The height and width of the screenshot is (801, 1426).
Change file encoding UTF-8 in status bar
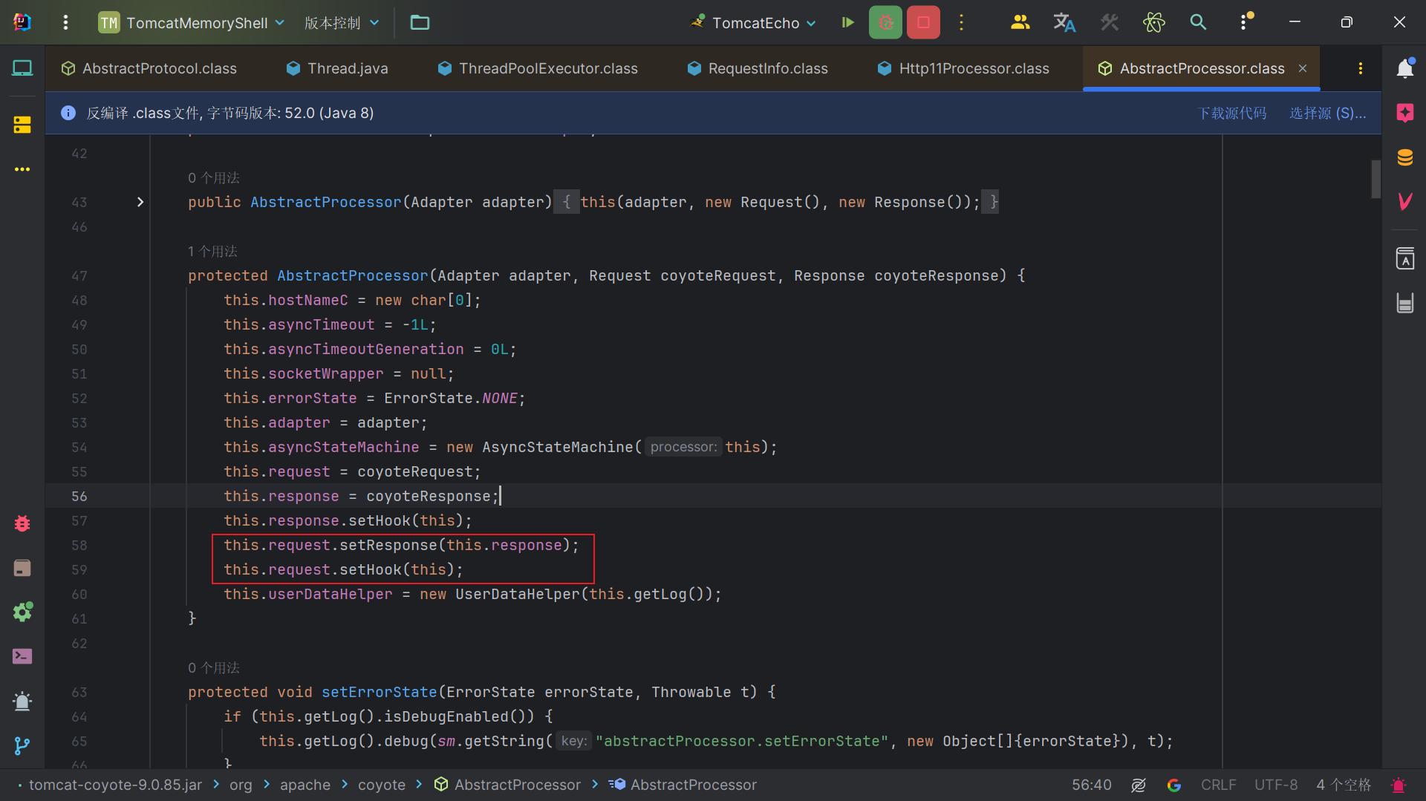[1276, 785]
